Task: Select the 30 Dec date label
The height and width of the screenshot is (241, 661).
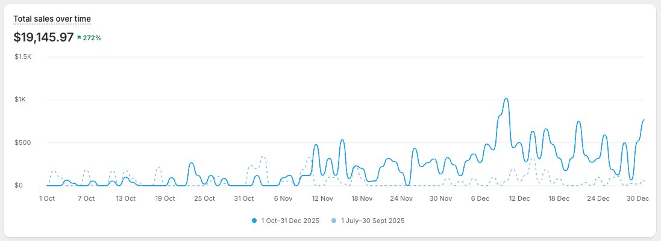Action: click(x=638, y=198)
